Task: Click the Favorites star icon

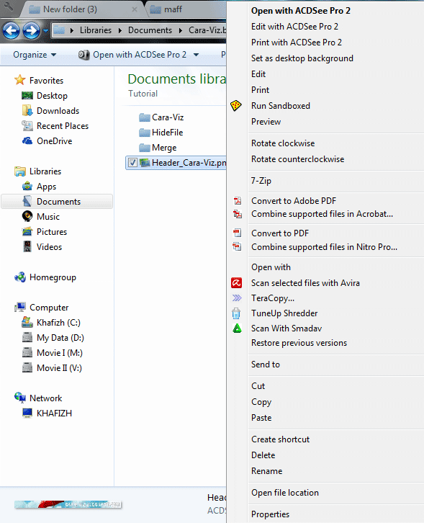Action: pos(20,80)
